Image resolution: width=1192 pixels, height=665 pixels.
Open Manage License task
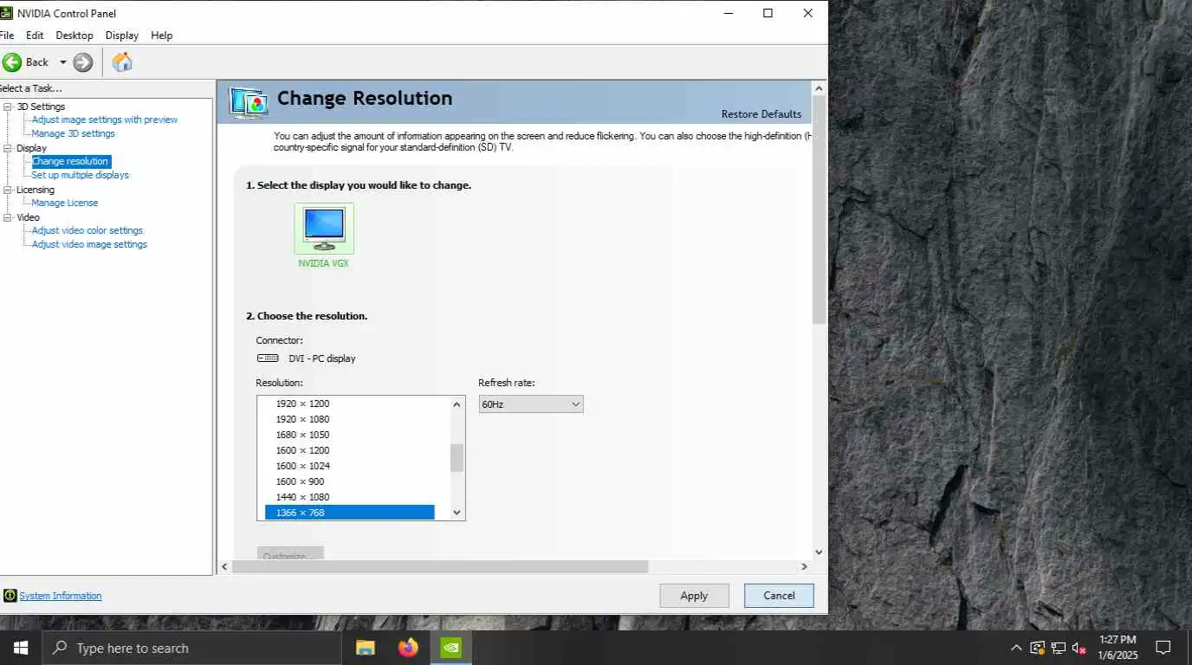(x=65, y=203)
